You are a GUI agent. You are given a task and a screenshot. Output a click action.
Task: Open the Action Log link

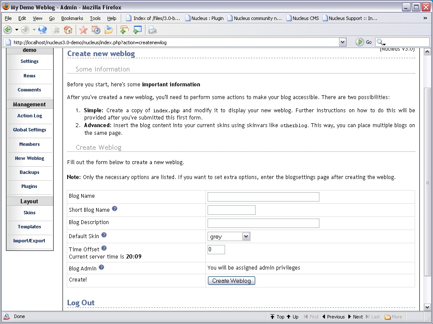tap(29, 116)
